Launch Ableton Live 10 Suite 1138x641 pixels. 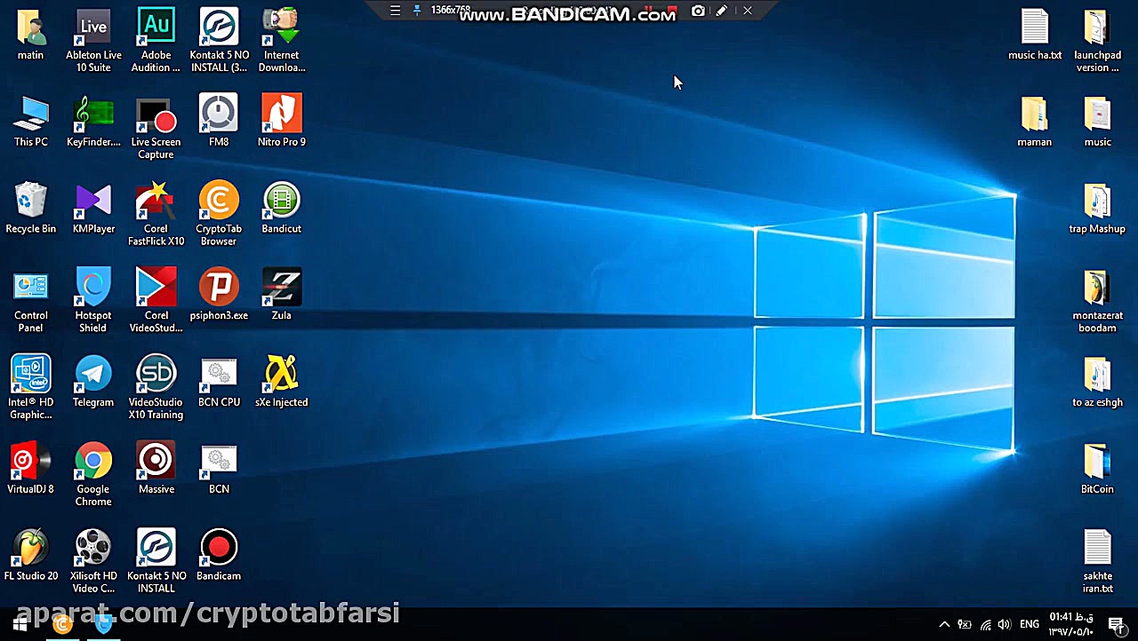93,40
